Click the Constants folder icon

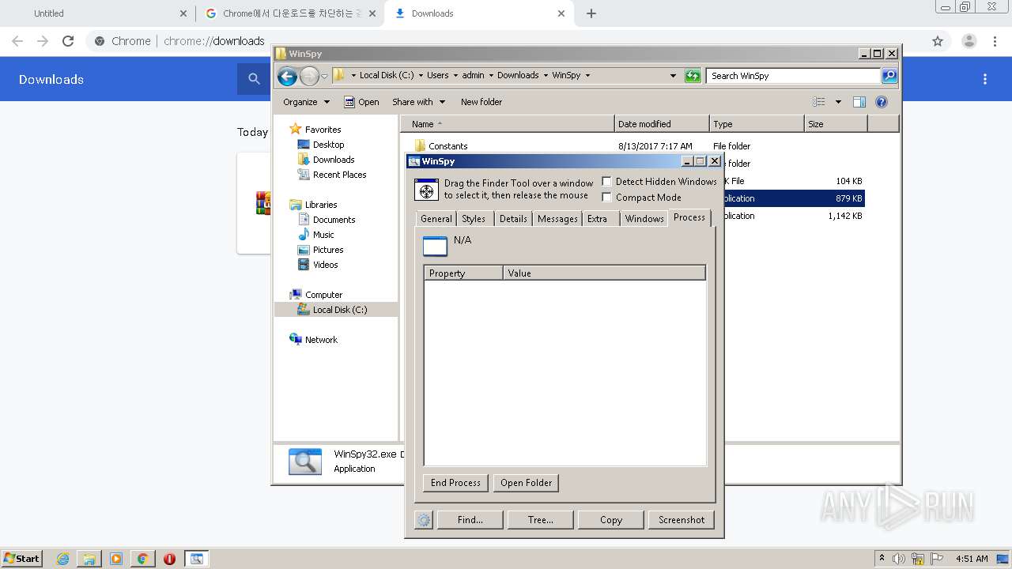click(x=420, y=145)
